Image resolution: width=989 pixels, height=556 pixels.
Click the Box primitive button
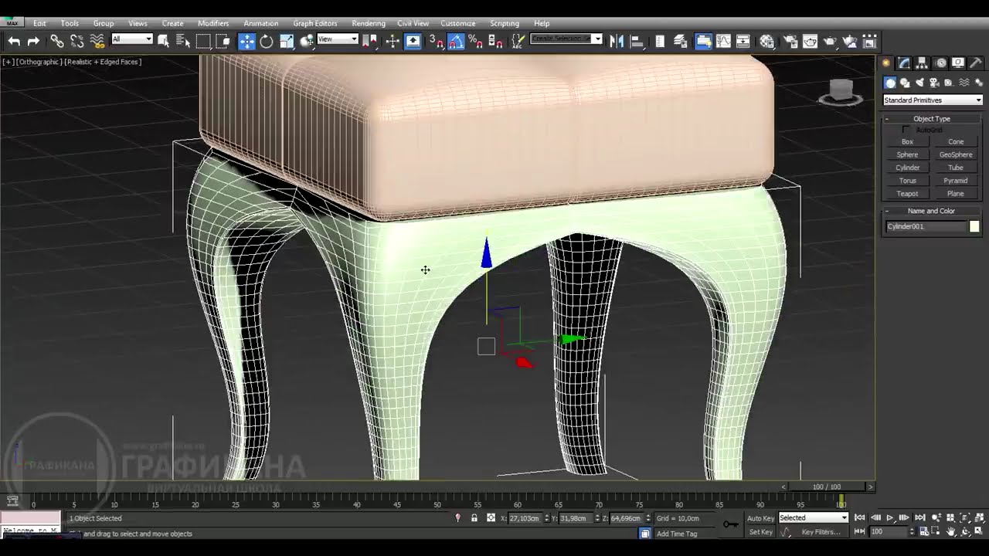click(907, 141)
